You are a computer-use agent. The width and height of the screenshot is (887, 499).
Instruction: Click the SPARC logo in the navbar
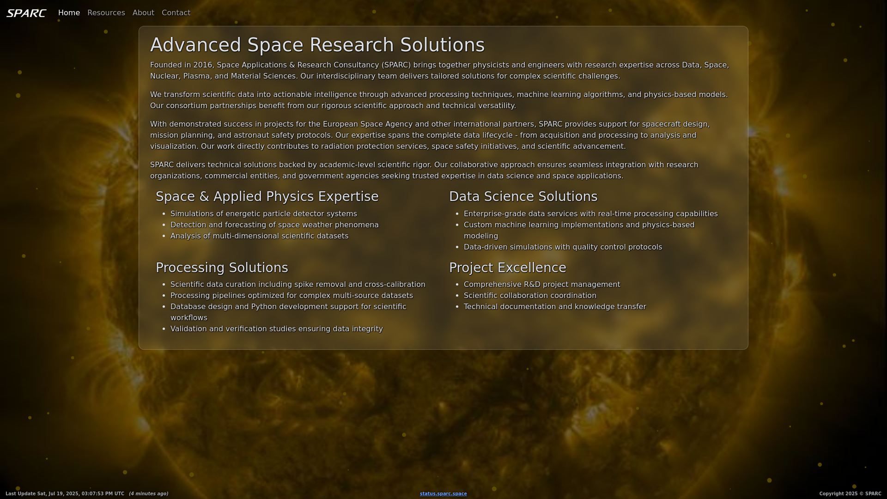pyautogui.click(x=26, y=13)
